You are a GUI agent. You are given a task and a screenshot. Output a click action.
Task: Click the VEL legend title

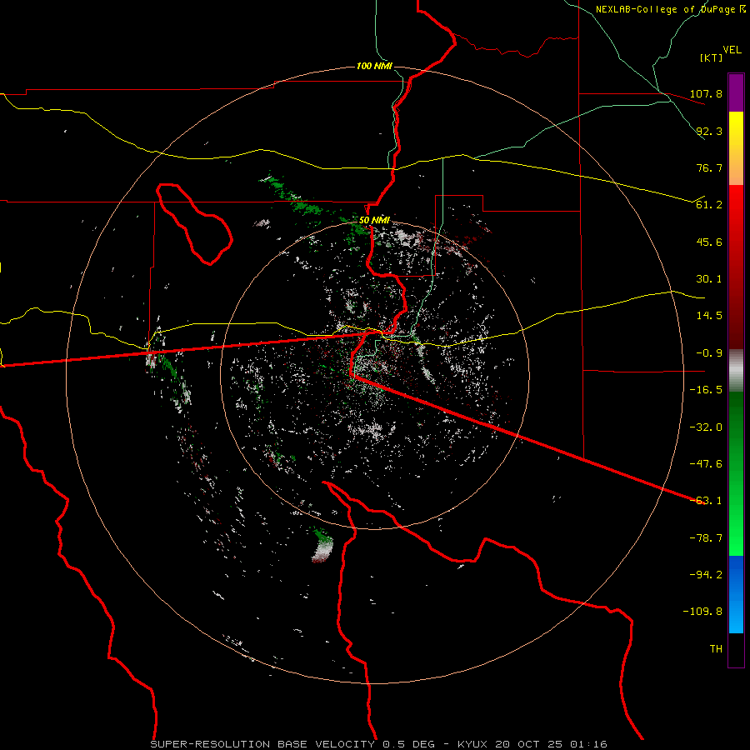tap(732, 49)
